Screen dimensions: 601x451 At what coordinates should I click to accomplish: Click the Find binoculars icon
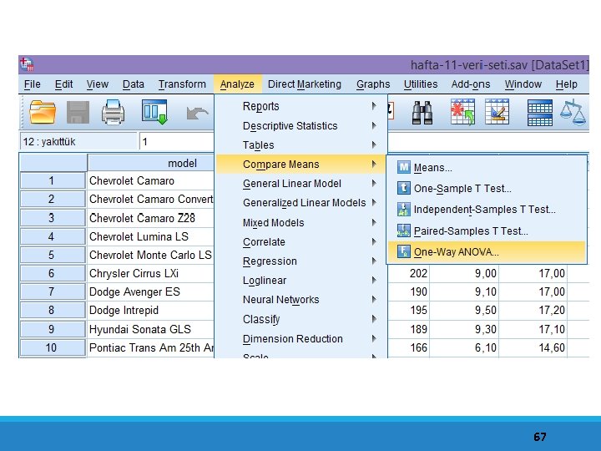422,113
